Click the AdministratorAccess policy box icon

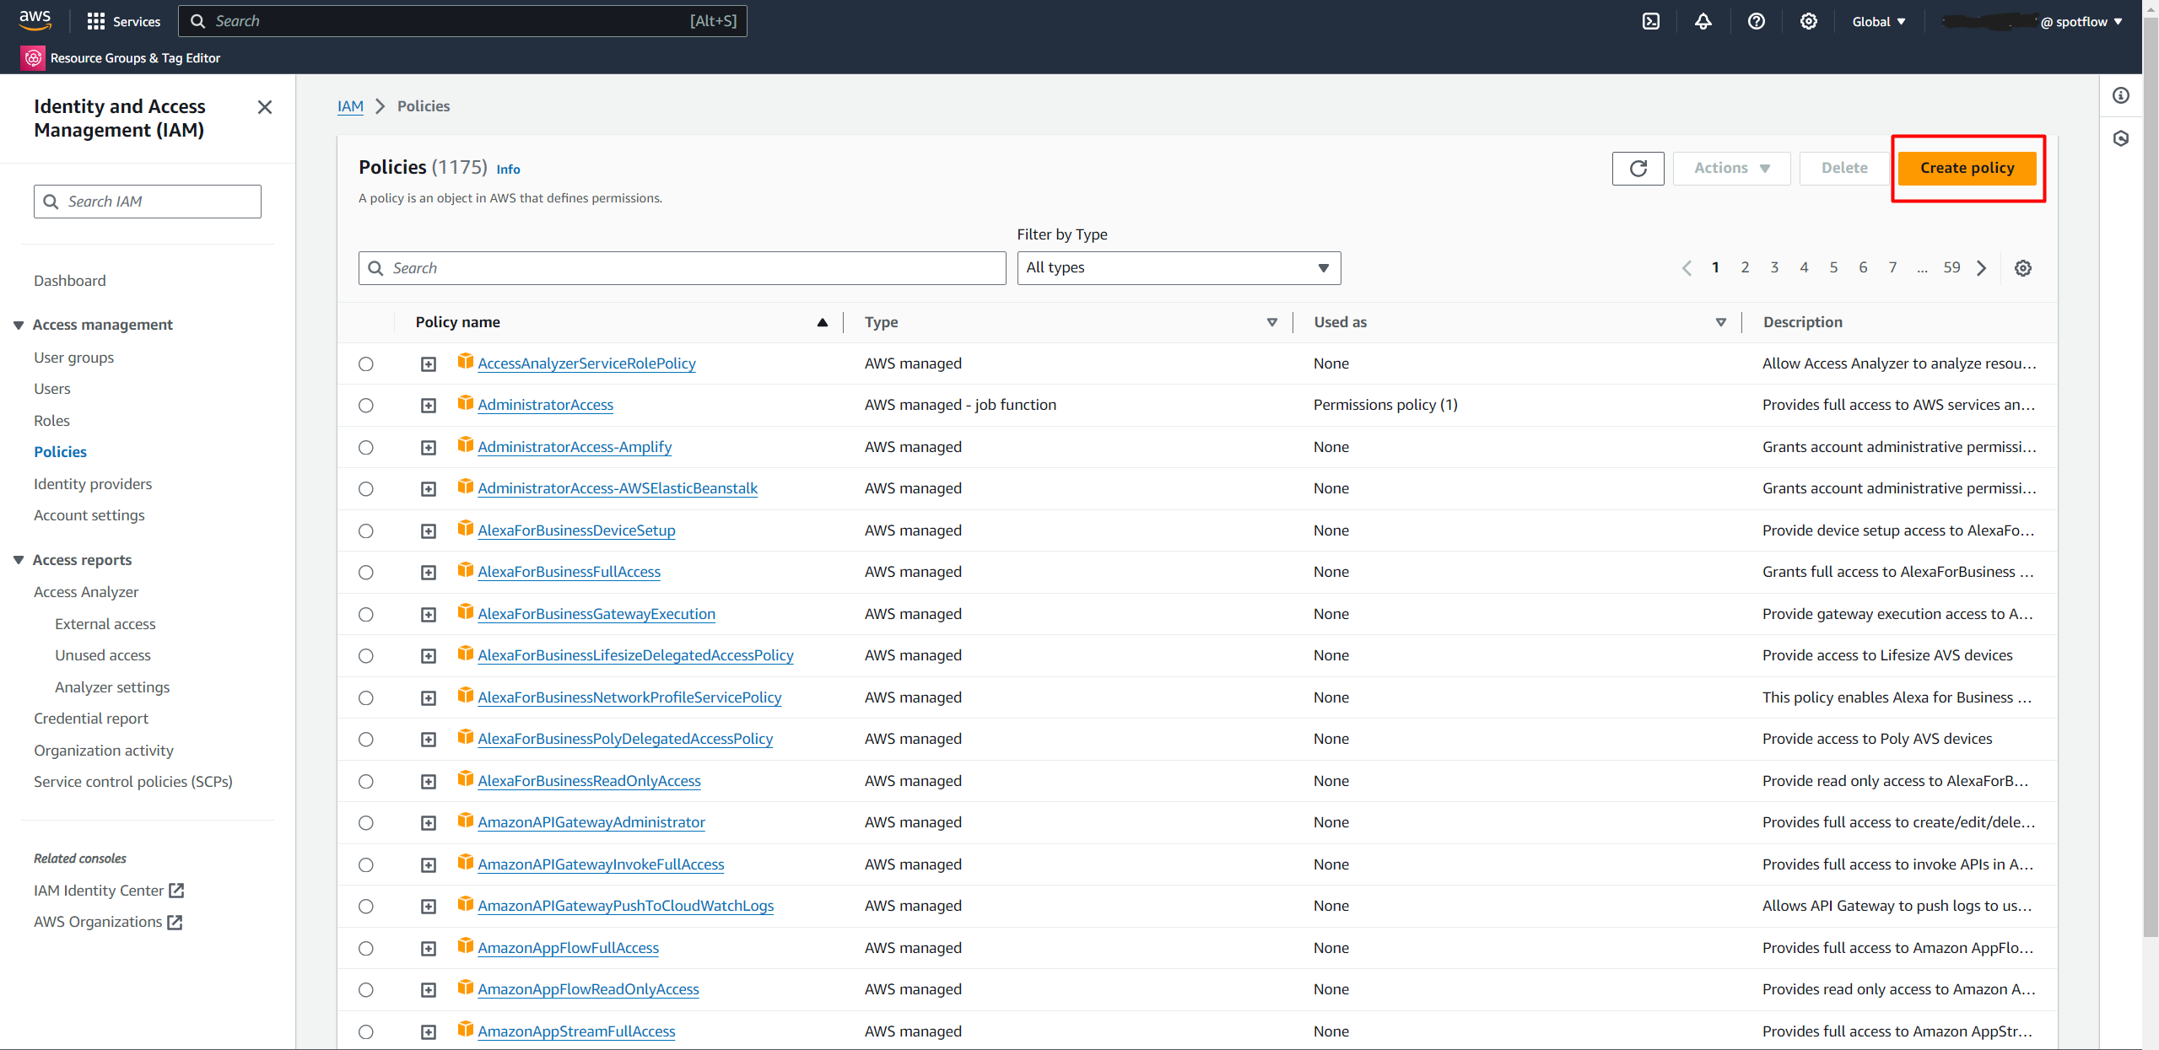pos(466,403)
